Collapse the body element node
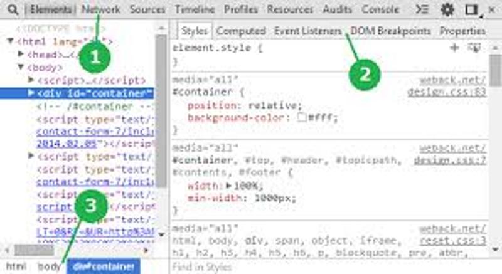Viewport: 502px width, 274px height. (x=21, y=67)
